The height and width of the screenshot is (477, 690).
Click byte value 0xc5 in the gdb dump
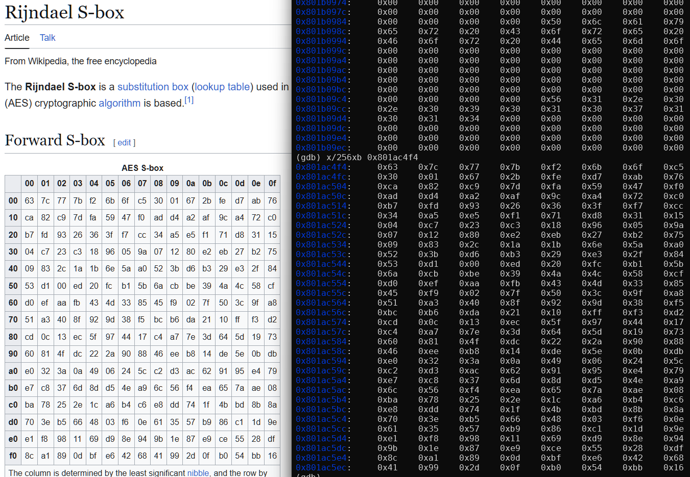point(674,167)
